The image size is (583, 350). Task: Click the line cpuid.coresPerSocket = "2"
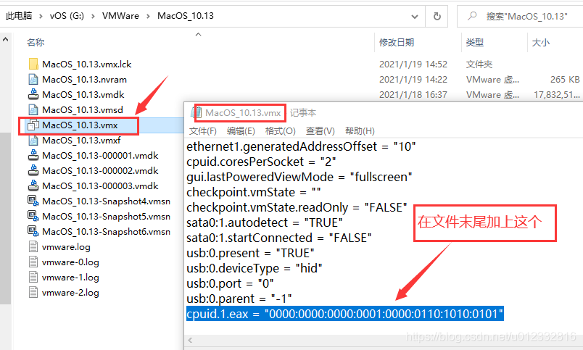coord(261,162)
